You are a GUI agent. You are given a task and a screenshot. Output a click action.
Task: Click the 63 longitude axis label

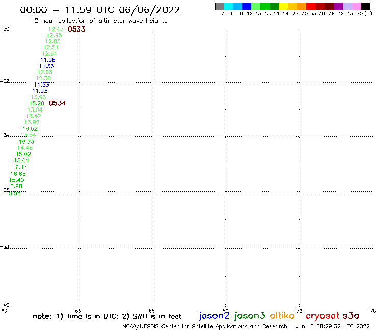pyautogui.click(x=78, y=311)
